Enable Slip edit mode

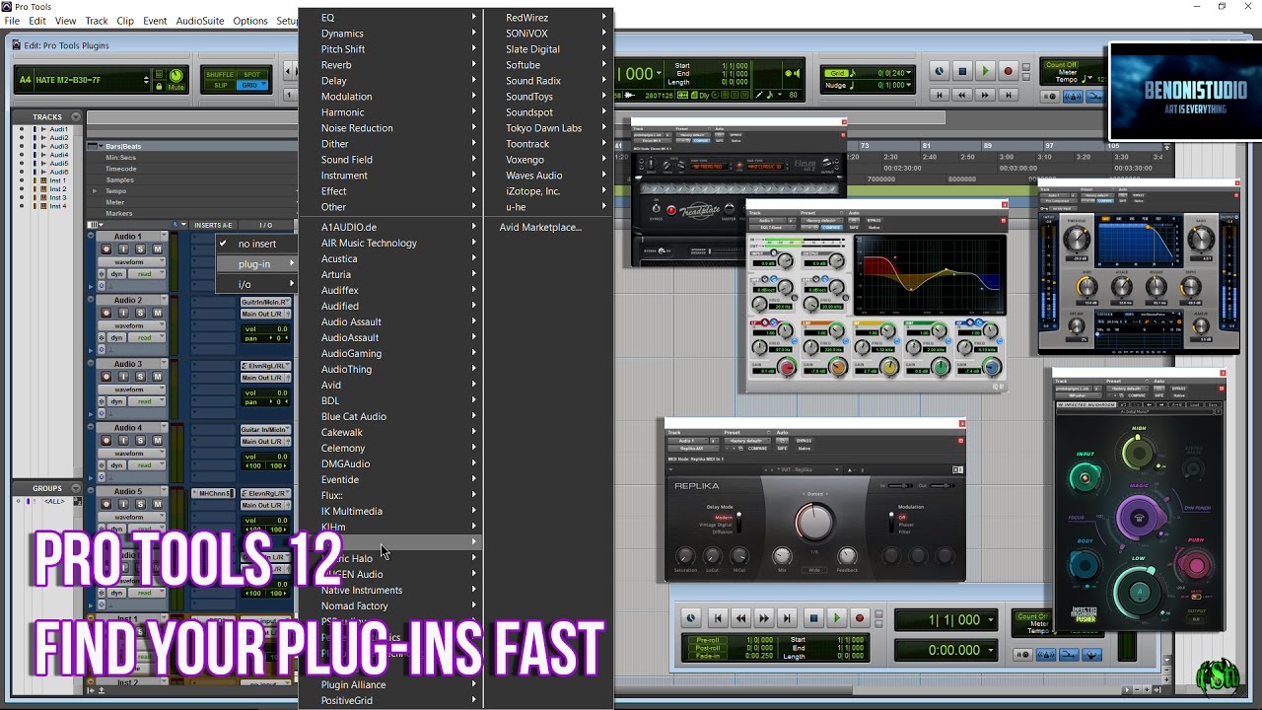(x=220, y=85)
